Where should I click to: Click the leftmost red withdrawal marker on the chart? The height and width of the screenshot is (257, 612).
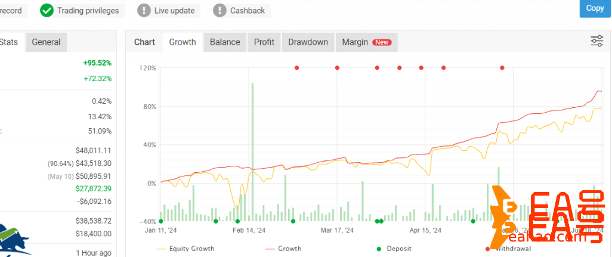tap(296, 68)
